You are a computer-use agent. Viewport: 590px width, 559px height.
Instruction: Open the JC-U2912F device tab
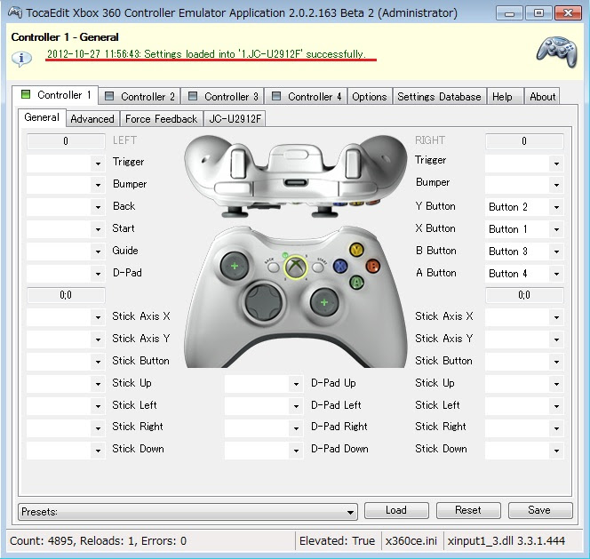coord(235,119)
